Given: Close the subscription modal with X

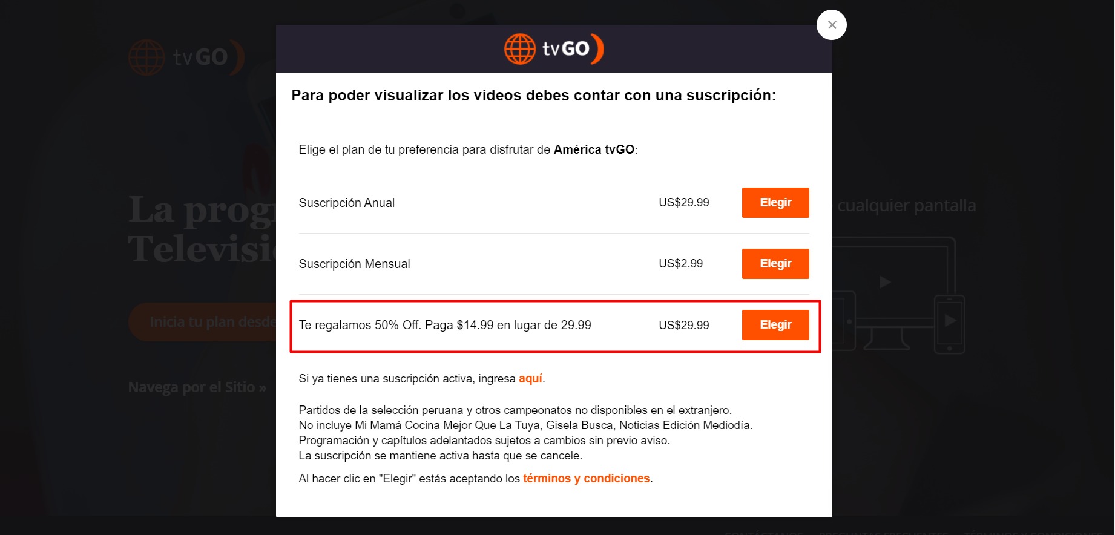Looking at the screenshot, I should pyautogui.click(x=831, y=25).
